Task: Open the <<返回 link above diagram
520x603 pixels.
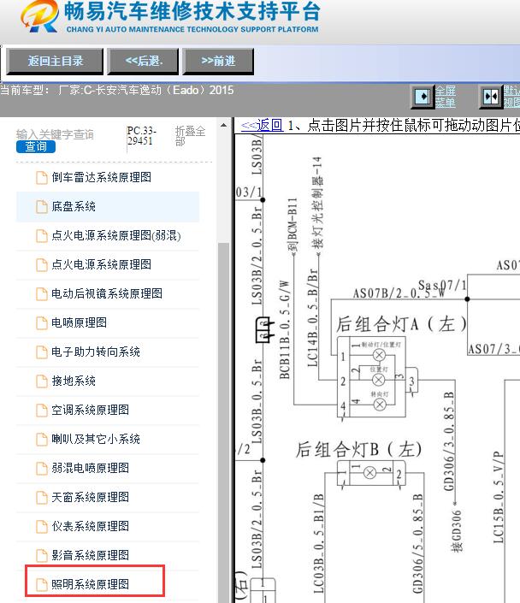Action: click(x=262, y=125)
